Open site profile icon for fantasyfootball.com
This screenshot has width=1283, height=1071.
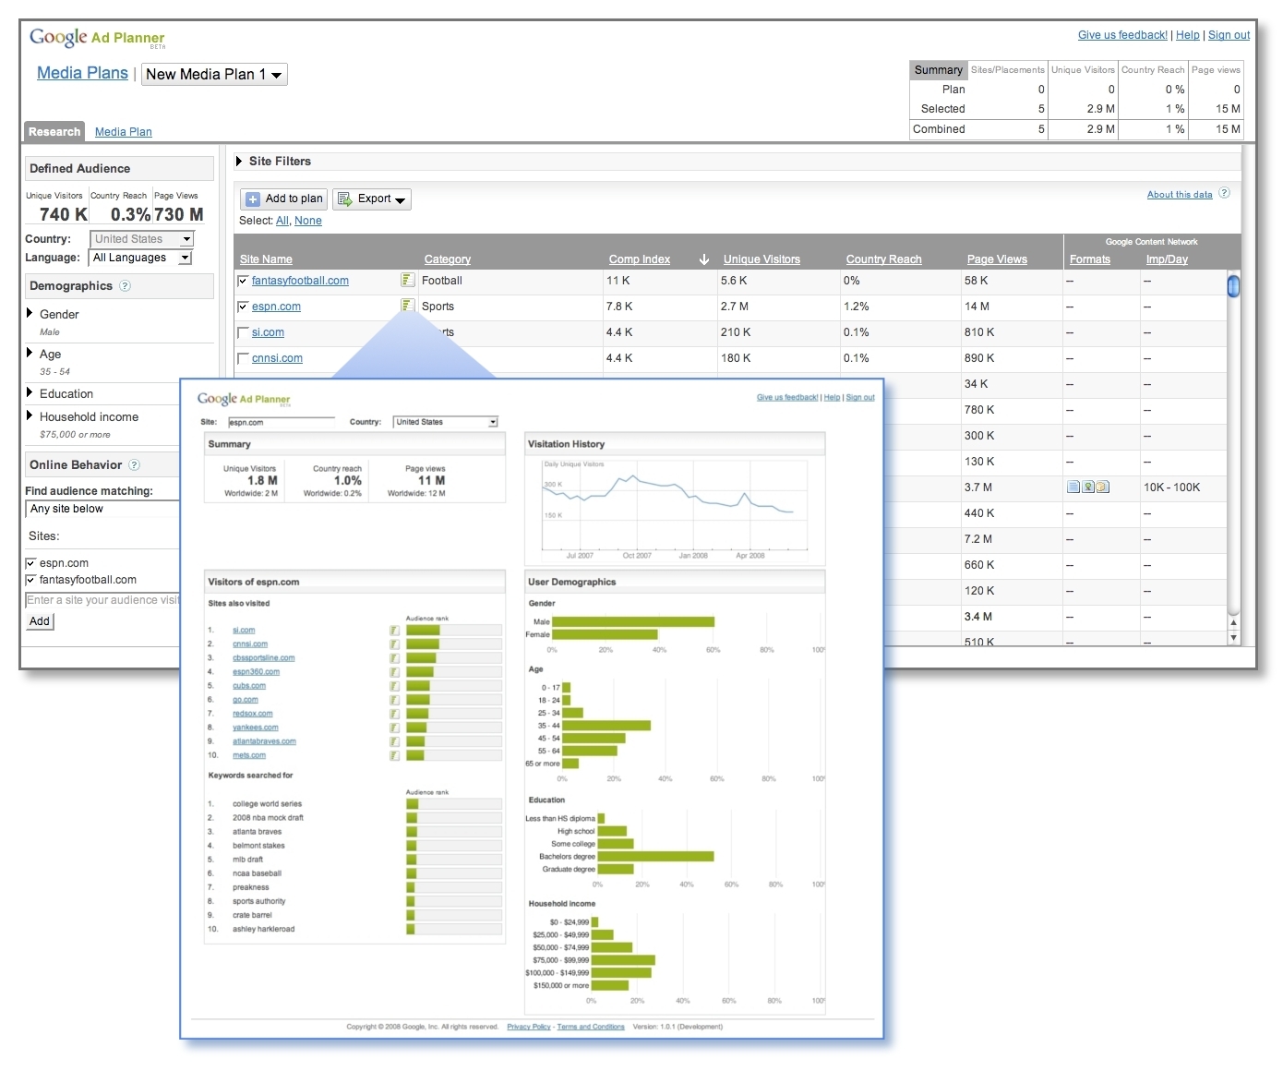click(x=407, y=280)
